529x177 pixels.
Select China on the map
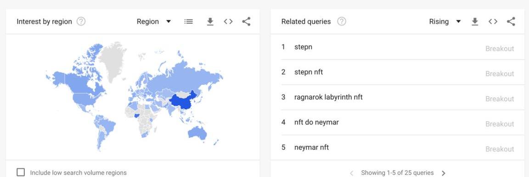pos(182,103)
